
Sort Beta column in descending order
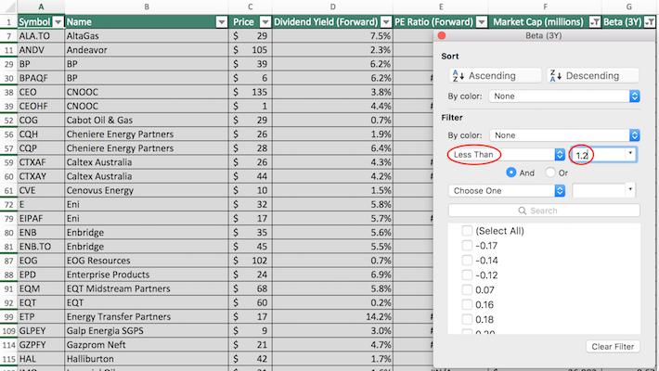click(x=592, y=76)
